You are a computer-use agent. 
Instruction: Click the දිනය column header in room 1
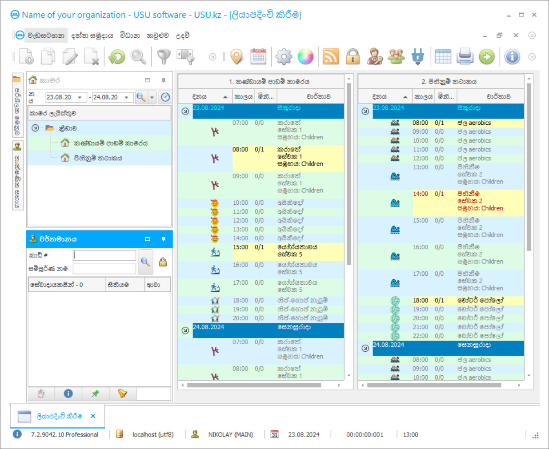(x=199, y=97)
